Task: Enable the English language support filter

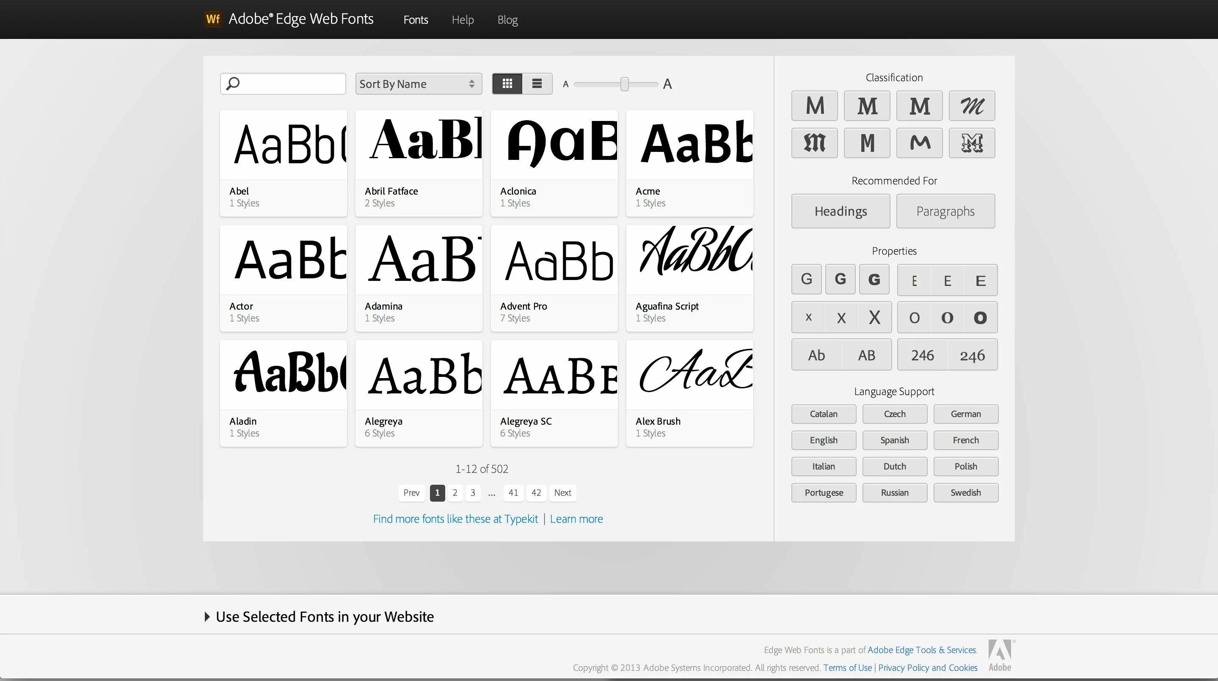Action: [x=823, y=440]
